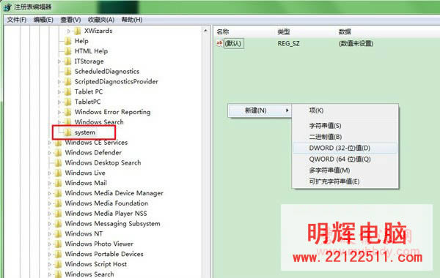Select the (默认) value entry

pyautogui.click(x=233, y=43)
